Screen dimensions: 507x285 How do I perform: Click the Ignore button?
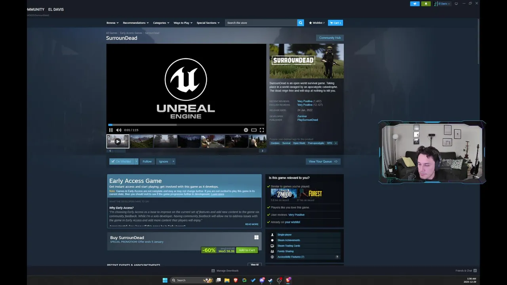(x=164, y=161)
